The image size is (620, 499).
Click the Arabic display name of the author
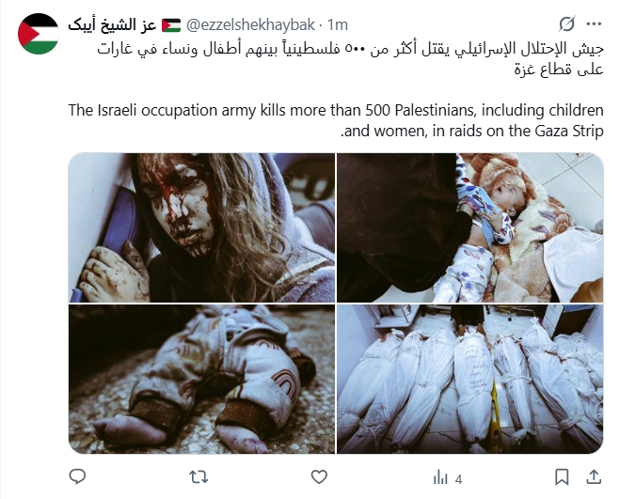click(x=112, y=24)
